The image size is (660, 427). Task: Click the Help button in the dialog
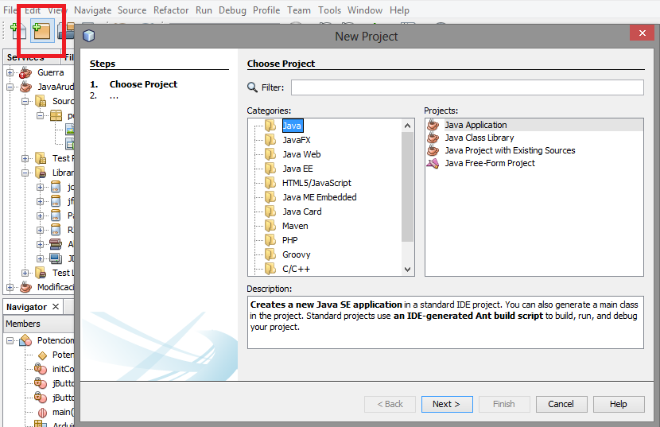pos(619,404)
